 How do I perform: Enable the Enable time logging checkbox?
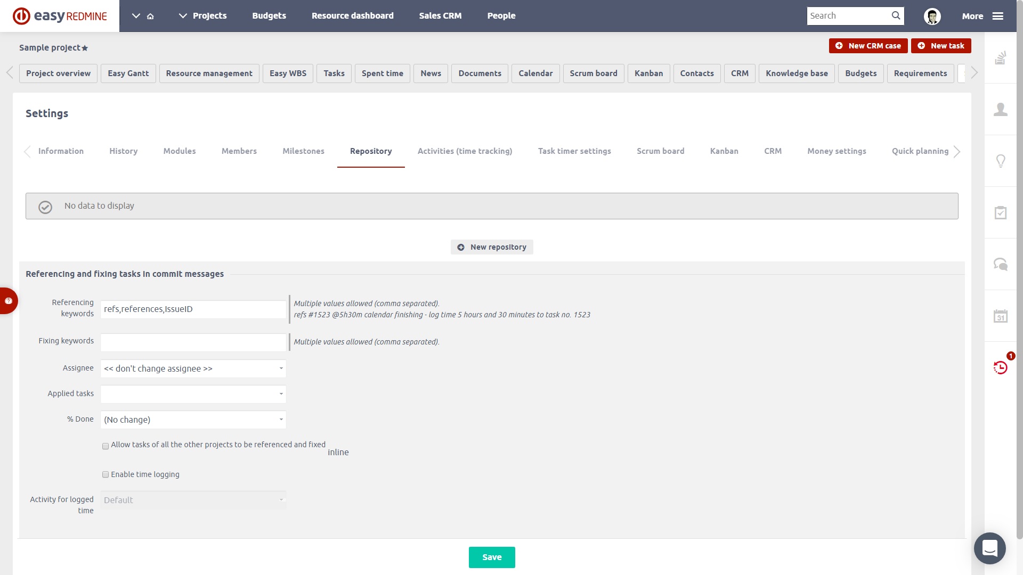(x=105, y=474)
